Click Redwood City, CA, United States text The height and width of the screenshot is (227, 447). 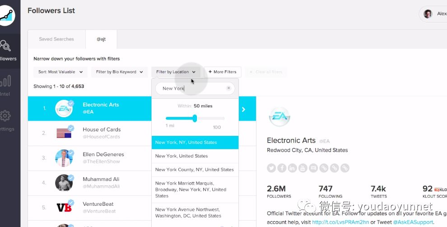pos(307,150)
